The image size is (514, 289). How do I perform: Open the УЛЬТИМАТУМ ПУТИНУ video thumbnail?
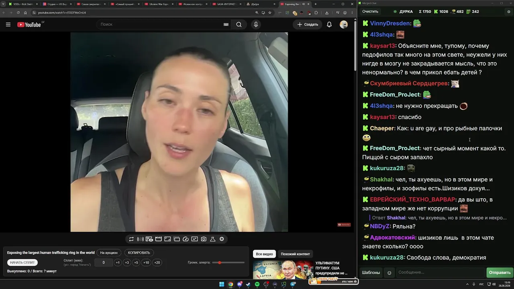coord(284,270)
